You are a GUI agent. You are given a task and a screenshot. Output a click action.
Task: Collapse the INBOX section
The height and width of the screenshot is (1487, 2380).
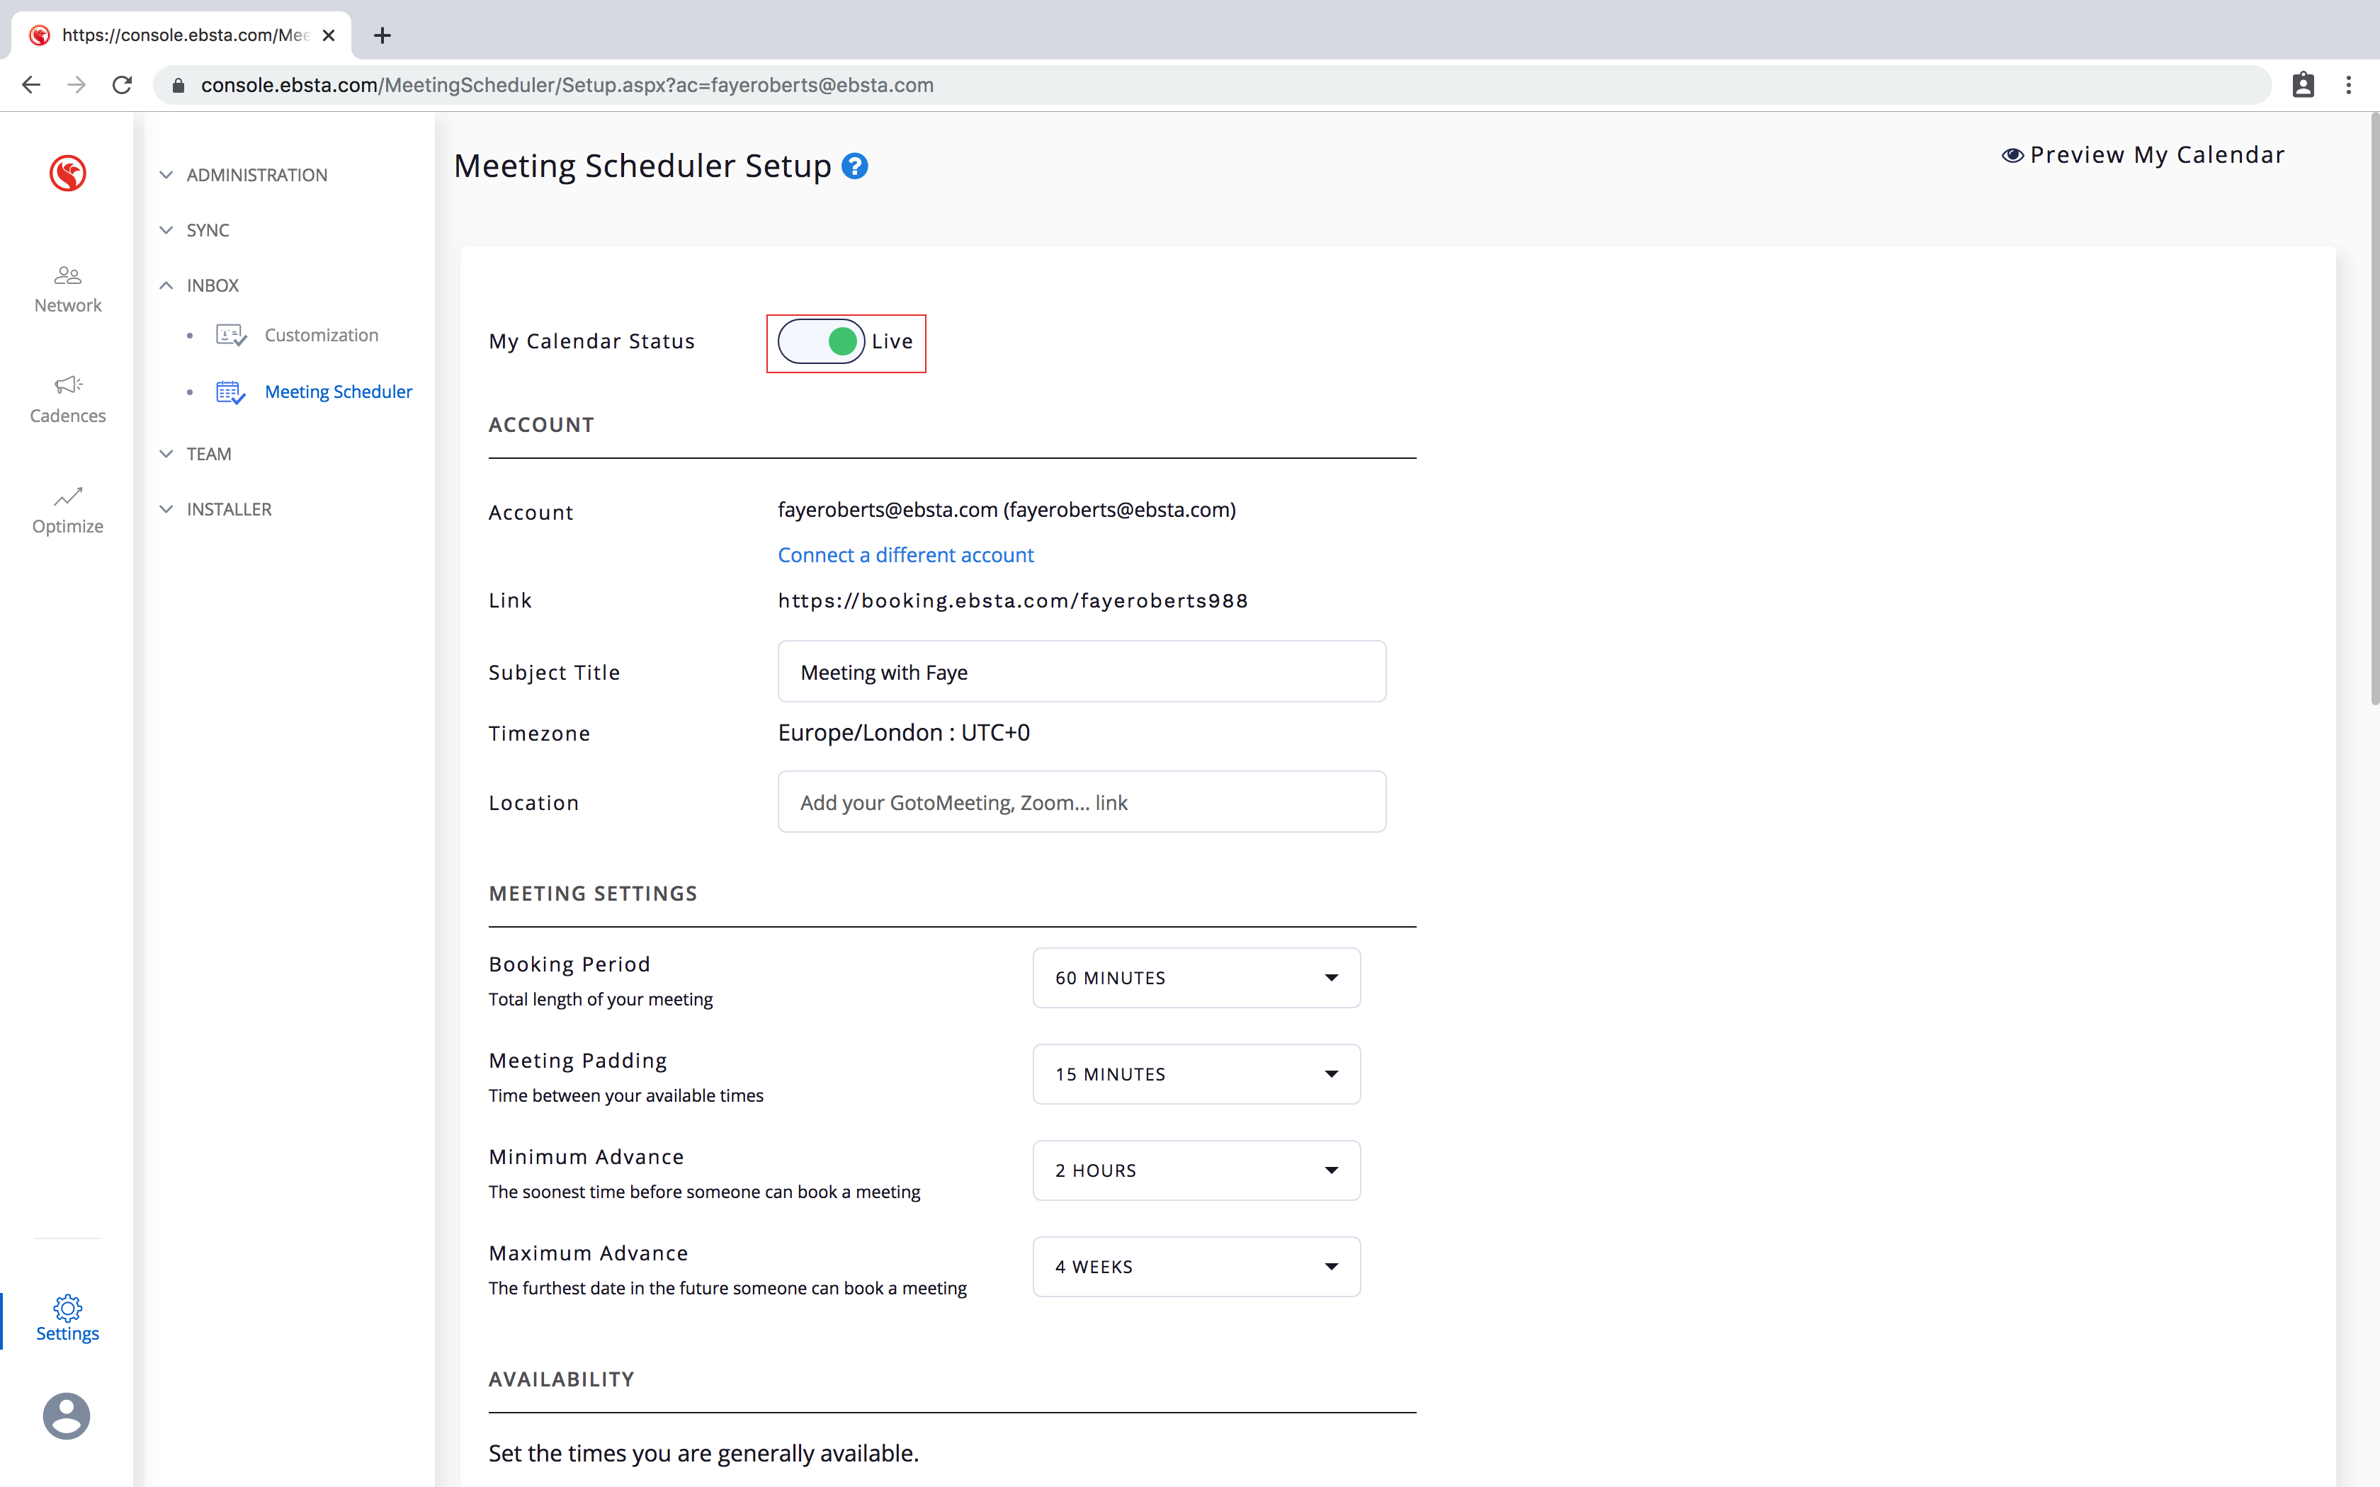[212, 285]
